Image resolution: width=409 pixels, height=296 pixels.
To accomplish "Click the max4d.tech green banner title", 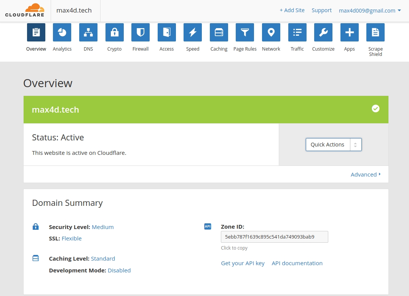I will click(55, 110).
